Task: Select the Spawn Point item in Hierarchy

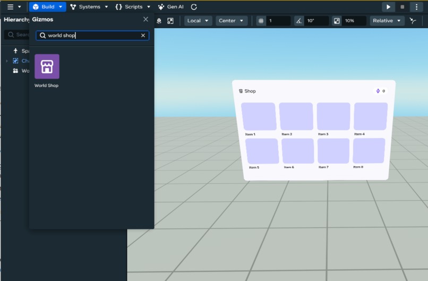Action: [x=21, y=51]
